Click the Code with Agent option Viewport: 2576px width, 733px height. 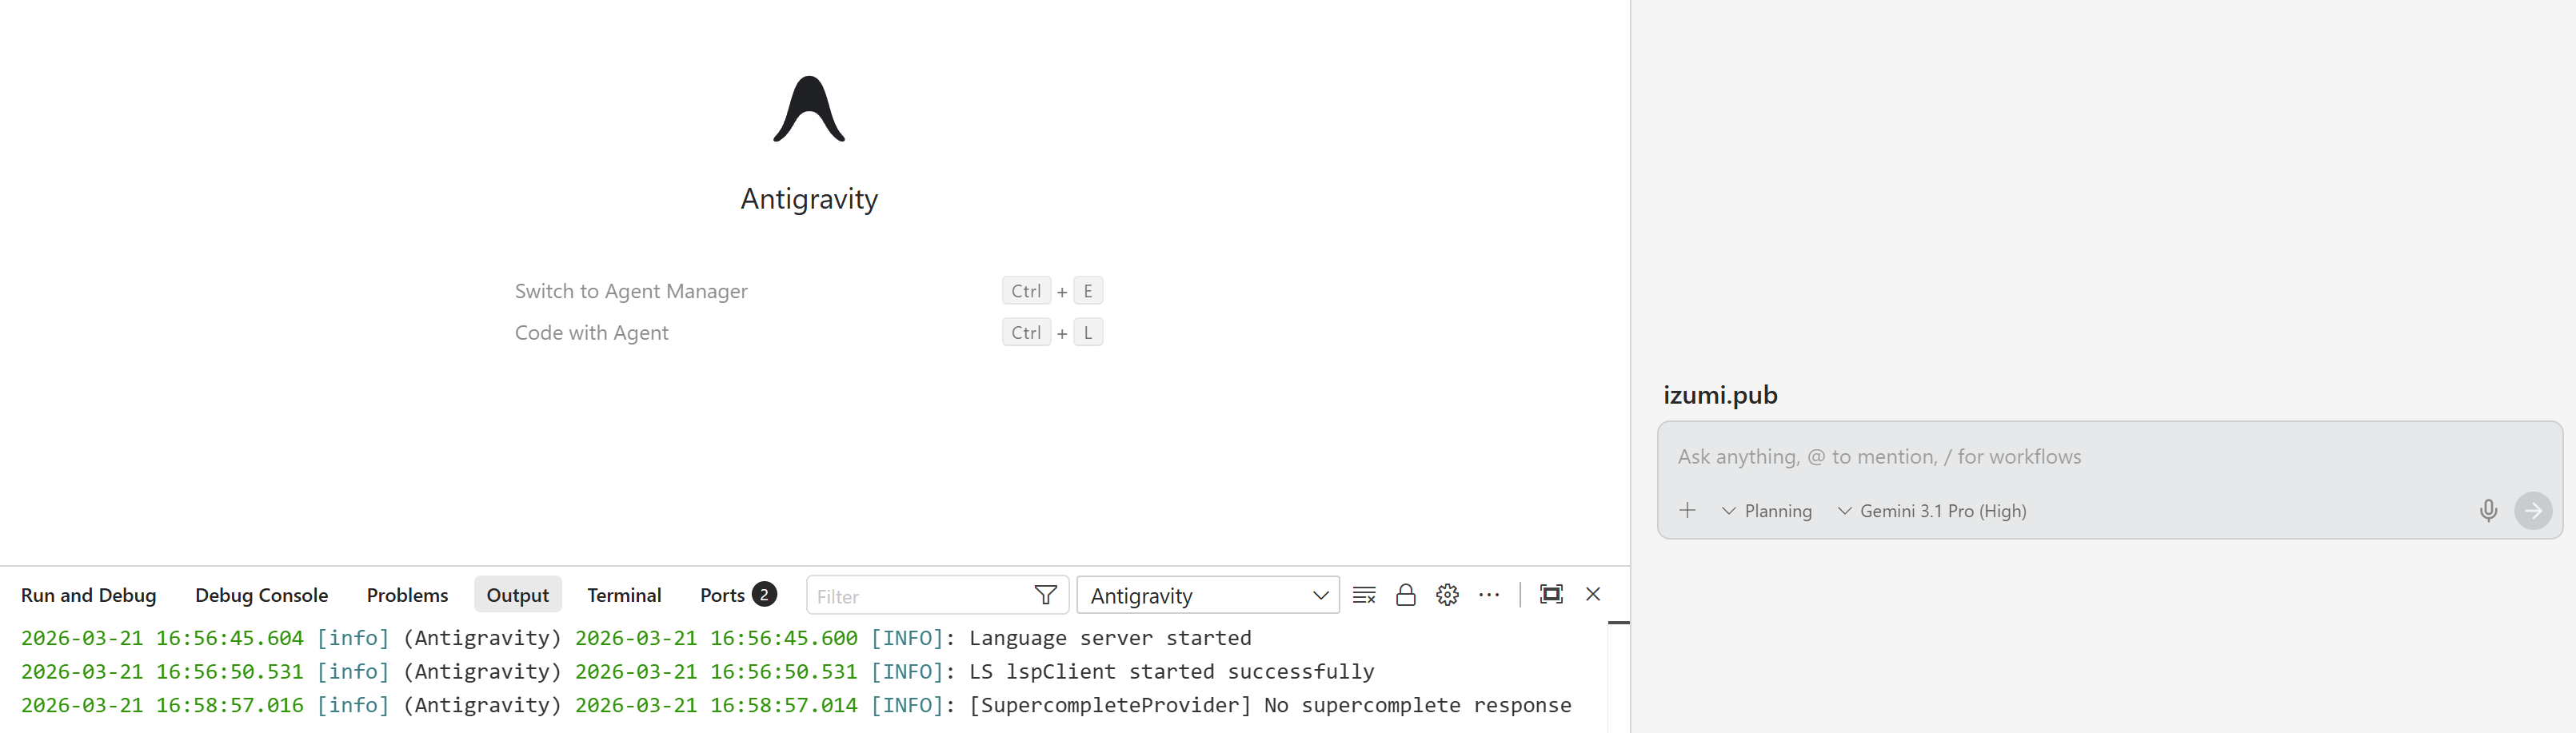coord(591,333)
